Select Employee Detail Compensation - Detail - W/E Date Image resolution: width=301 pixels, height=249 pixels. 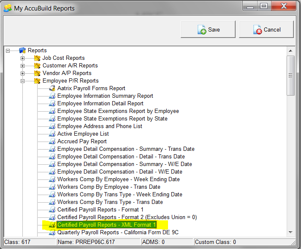click(x=120, y=172)
